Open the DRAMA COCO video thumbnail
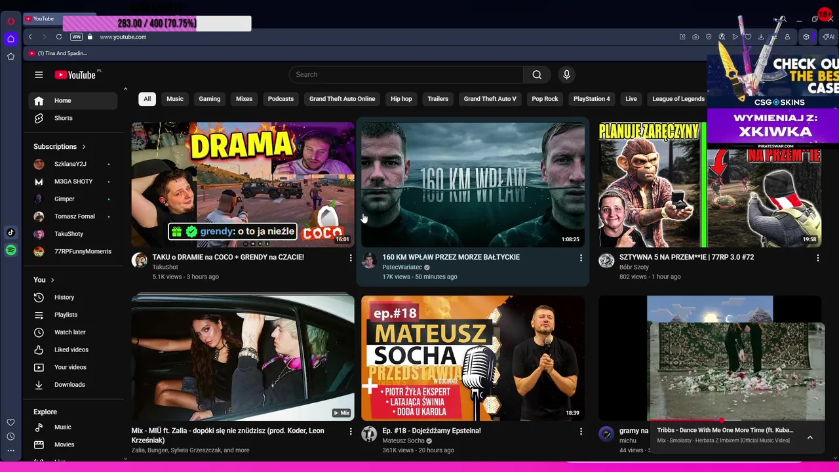Screen dimensions: 839x472 click(x=243, y=184)
